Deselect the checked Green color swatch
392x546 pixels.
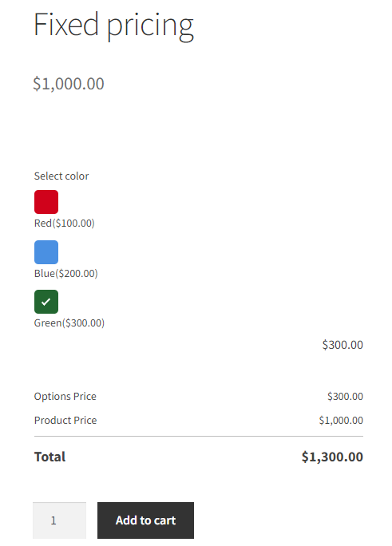pos(46,302)
